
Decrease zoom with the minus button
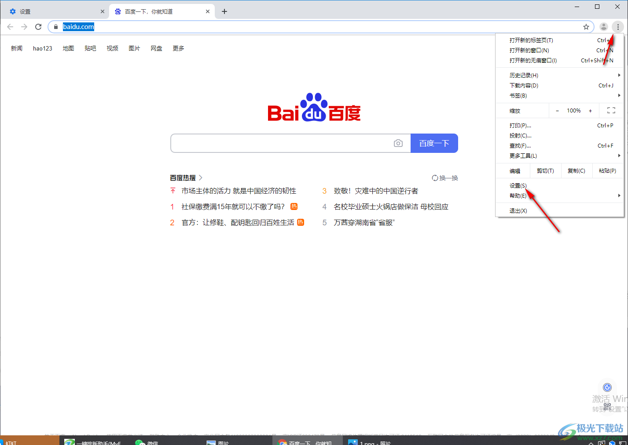click(x=557, y=111)
